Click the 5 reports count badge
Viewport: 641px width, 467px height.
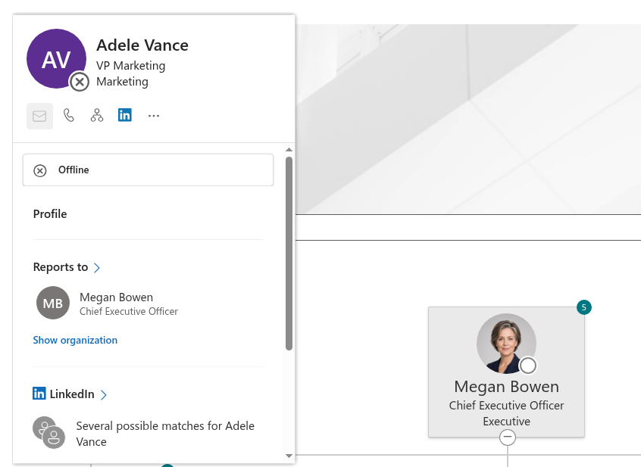[584, 307]
